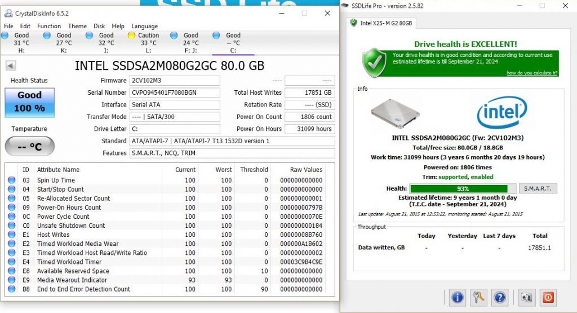Screen dimensions: 577x313
Task: Click the status orb for Host Writes
Action: [x=12, y=235]
